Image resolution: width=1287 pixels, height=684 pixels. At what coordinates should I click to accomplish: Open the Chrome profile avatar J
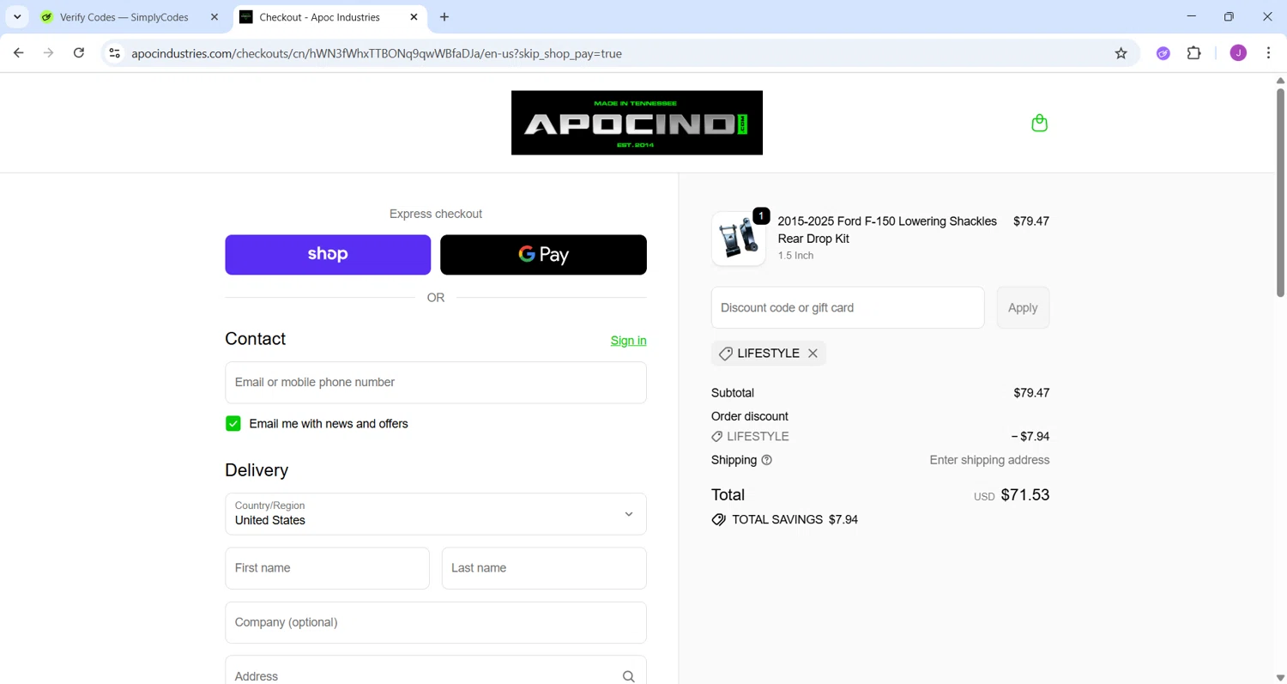tap(1238, 53)
